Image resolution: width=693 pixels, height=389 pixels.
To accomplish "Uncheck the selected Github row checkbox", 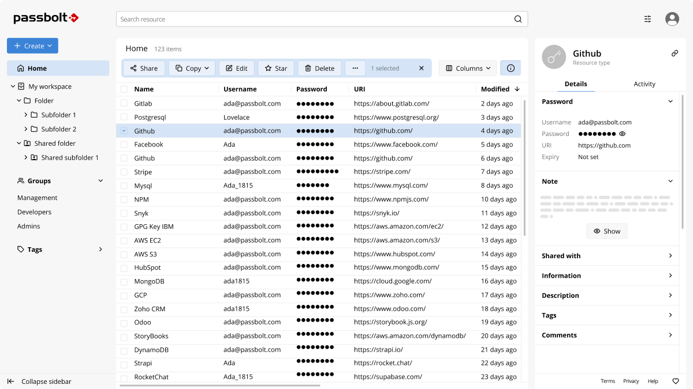I will (x=124, y=131).
